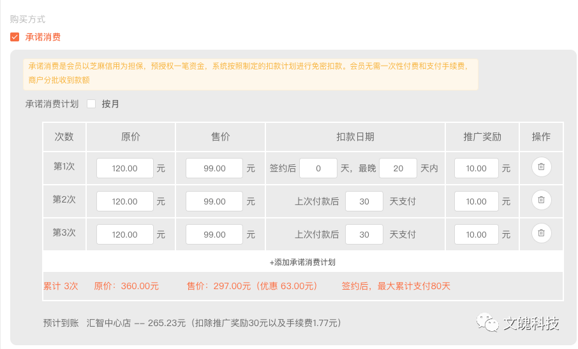Edit 上次付款后 days field in 第3次 row

tap(364, 234)
